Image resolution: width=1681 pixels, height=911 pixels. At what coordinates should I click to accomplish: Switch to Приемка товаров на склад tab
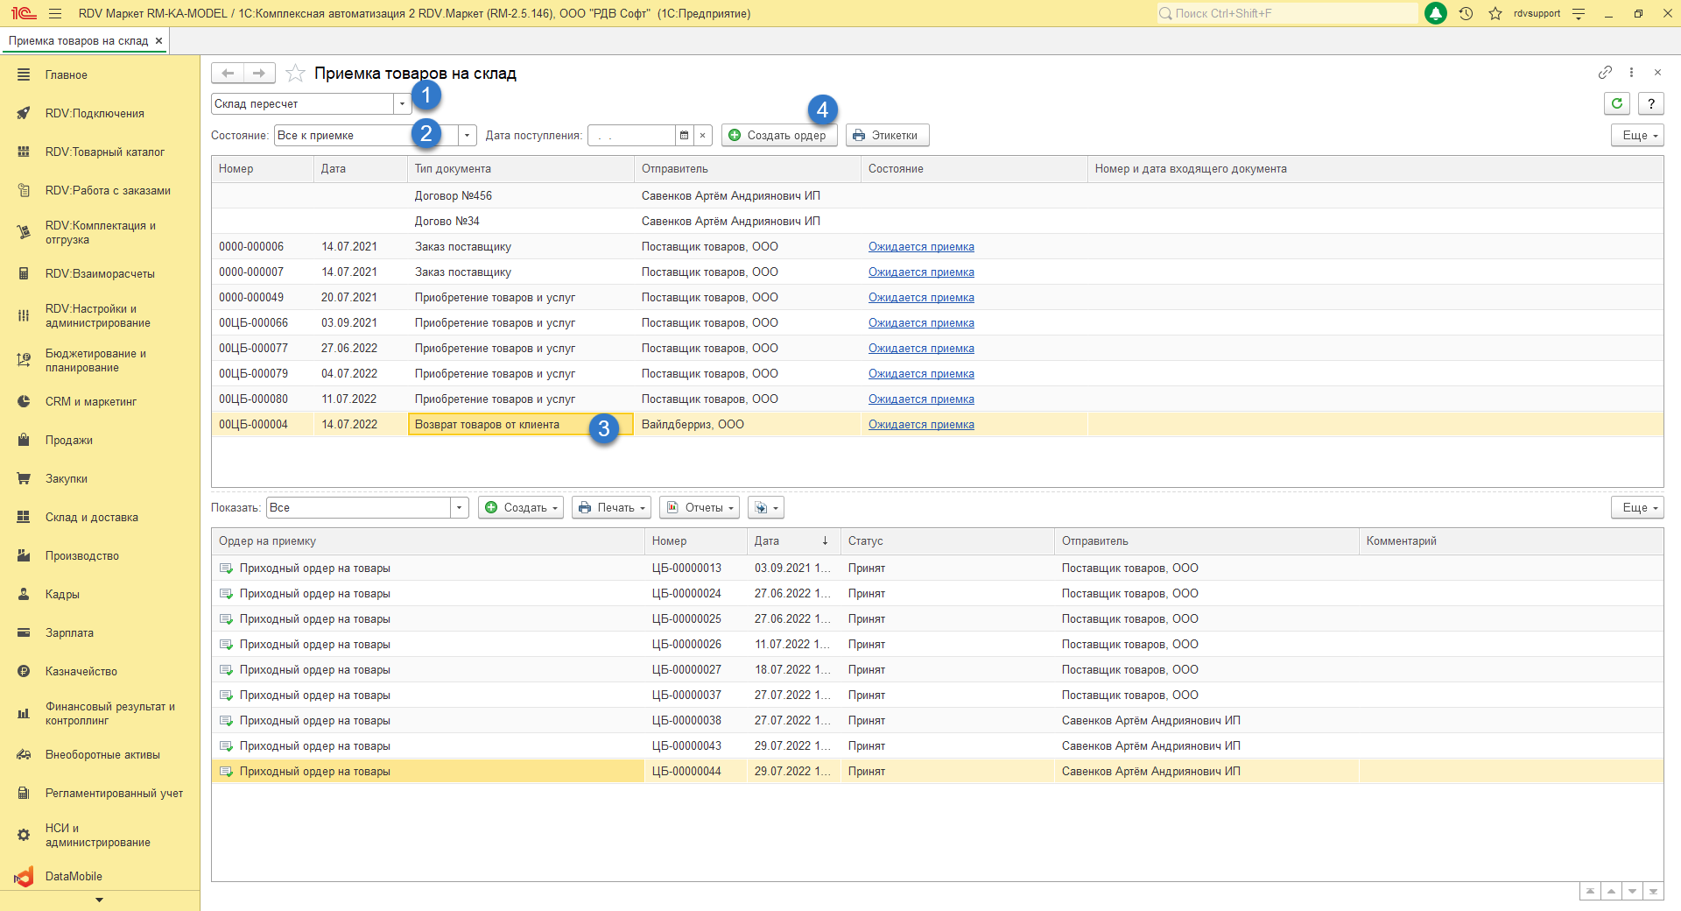coord(79,41)
